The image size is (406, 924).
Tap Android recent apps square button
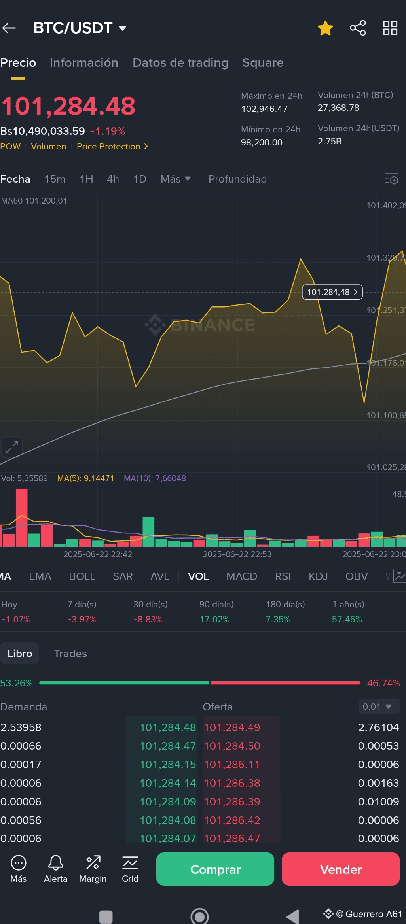pyautogui.click(x=106, y=917)
